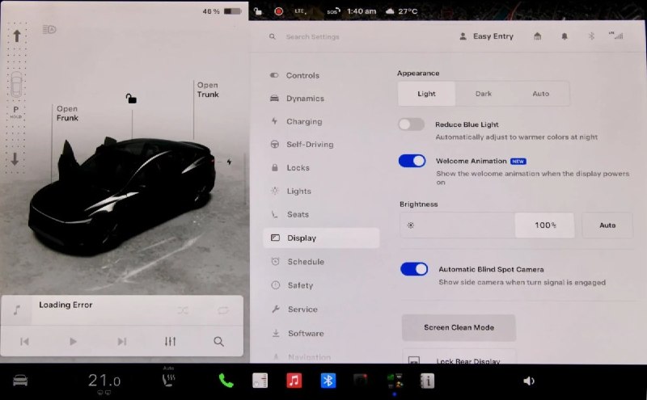Play the media track

[x=73, y=342]
